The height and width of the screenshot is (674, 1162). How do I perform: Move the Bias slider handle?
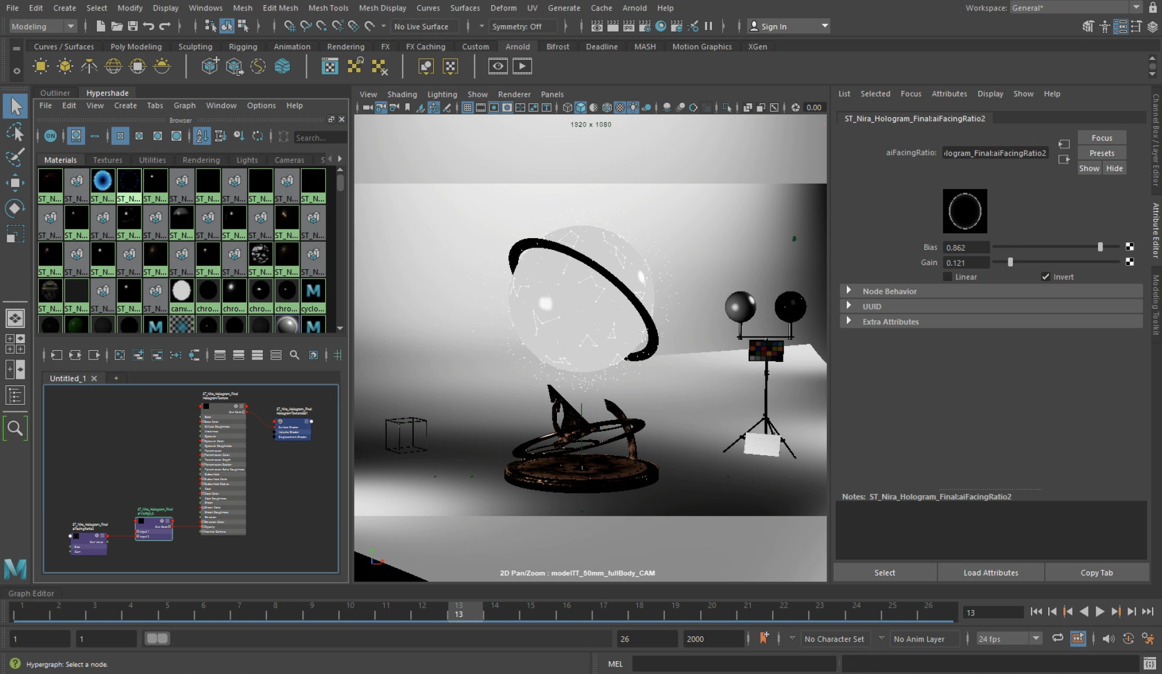pyautogui.click(x=1101, y=247)
